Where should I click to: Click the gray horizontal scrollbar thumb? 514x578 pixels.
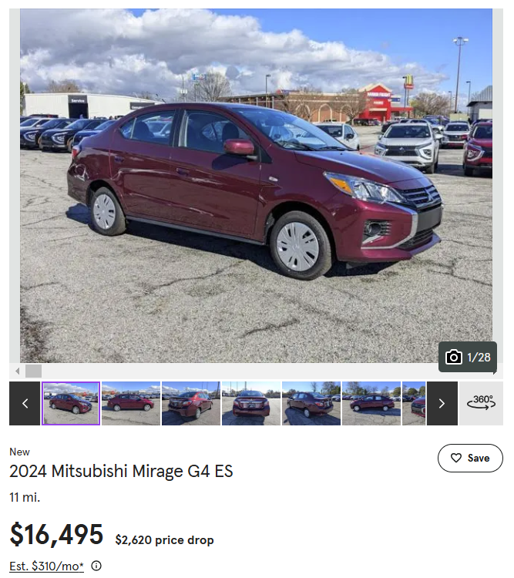coord(33,371)
